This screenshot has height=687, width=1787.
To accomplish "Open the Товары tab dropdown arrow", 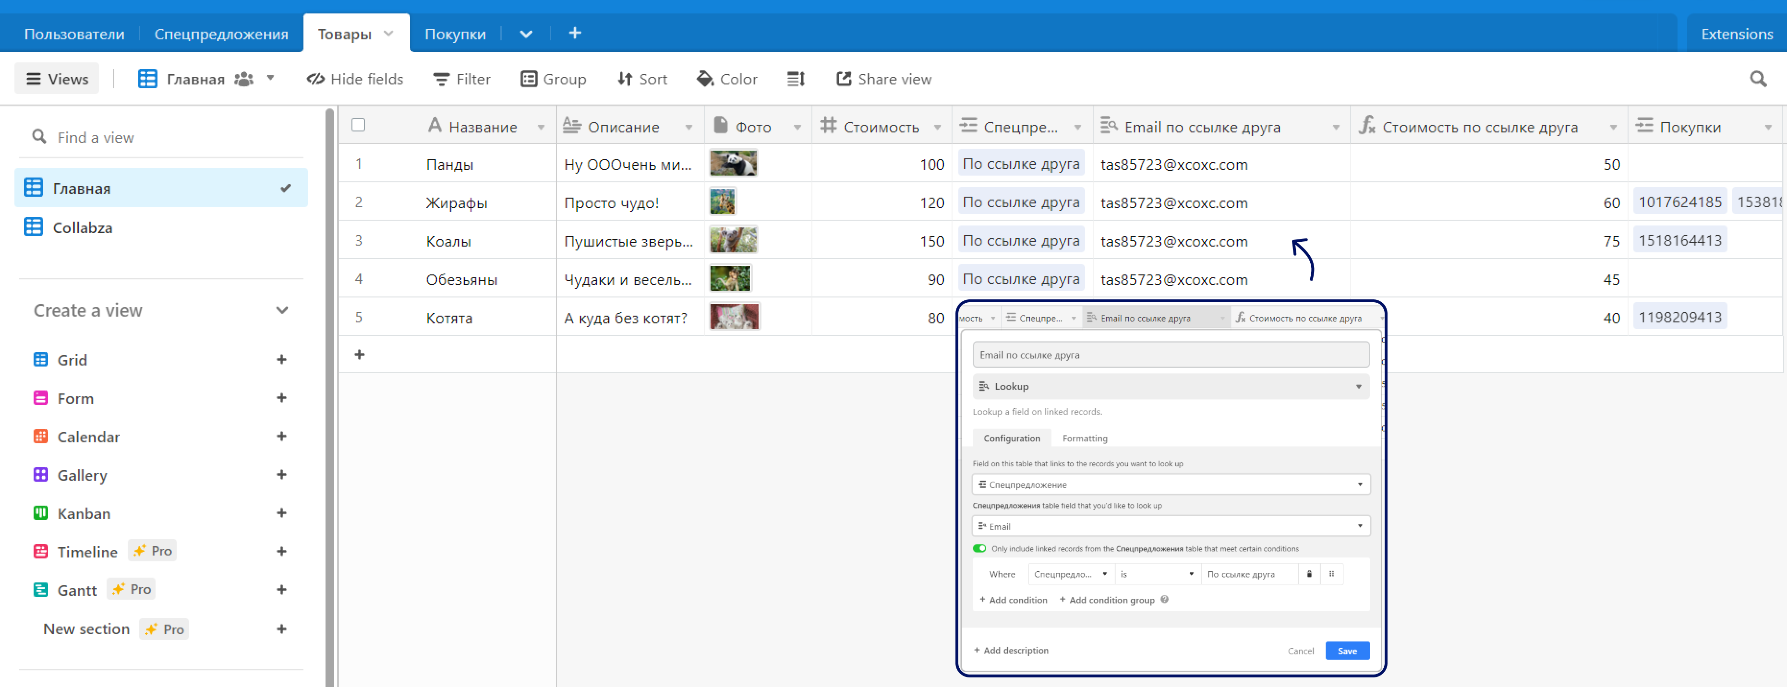I will point(388,33).
